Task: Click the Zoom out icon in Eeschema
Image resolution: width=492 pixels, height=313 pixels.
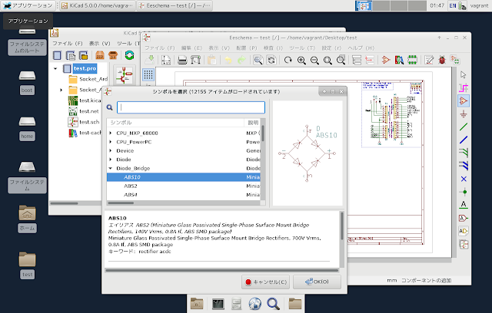Action: click(314, 60)
